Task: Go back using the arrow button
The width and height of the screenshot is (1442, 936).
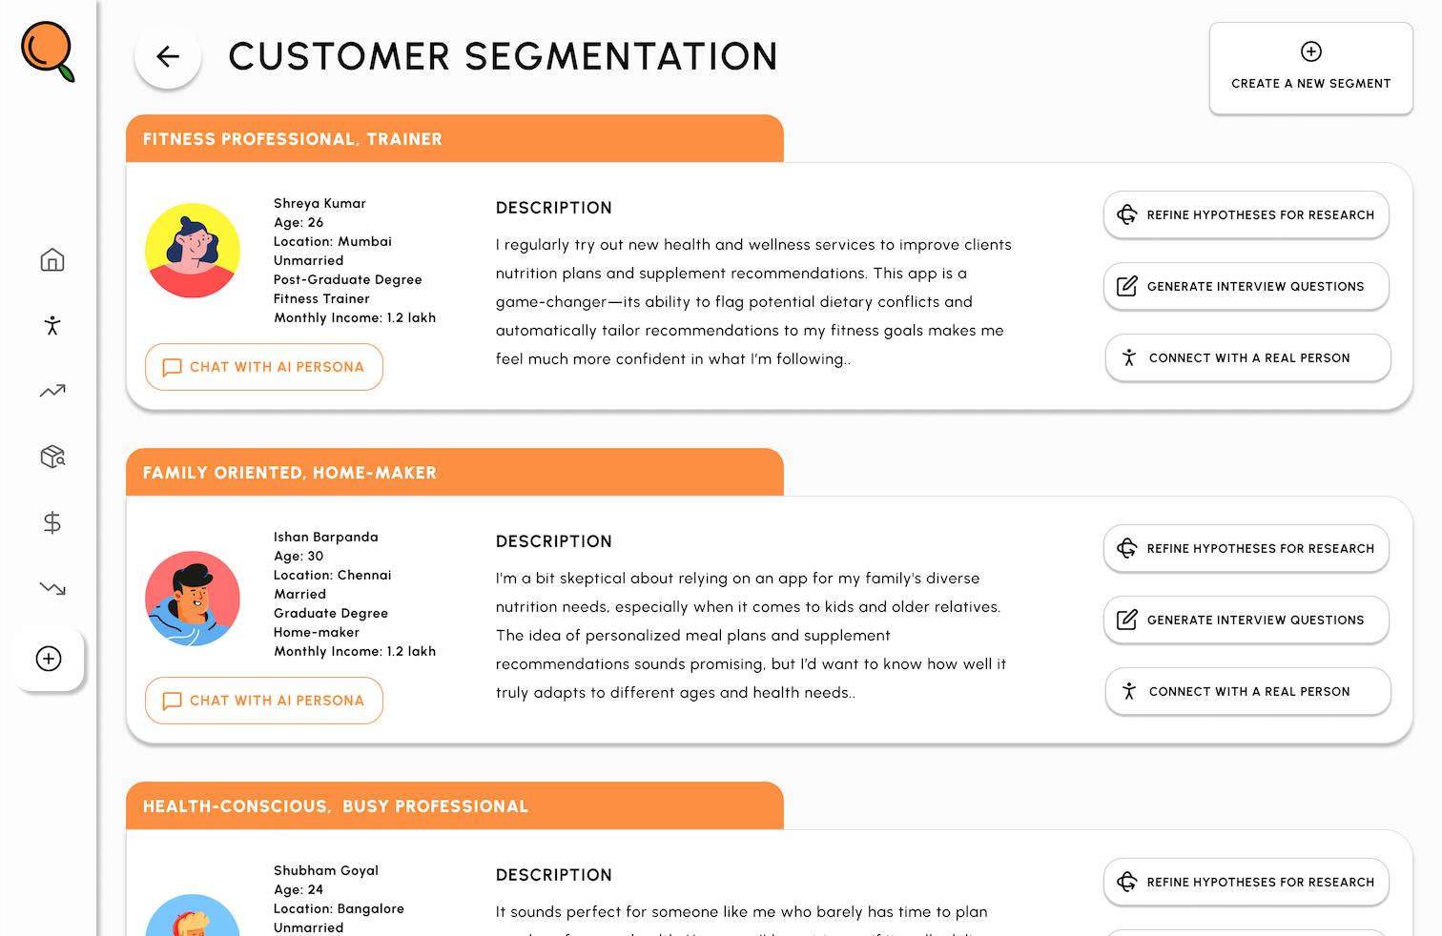Action: tap(168, 56)
